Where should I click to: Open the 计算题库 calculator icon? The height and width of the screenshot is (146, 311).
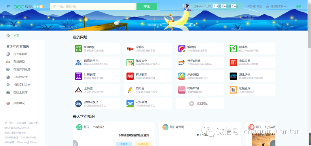[x=78, y=76]
